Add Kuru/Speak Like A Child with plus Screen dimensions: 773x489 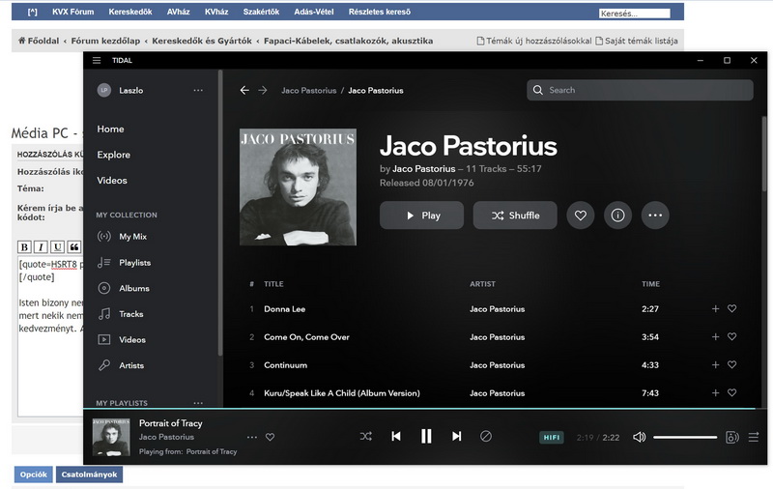715,393
